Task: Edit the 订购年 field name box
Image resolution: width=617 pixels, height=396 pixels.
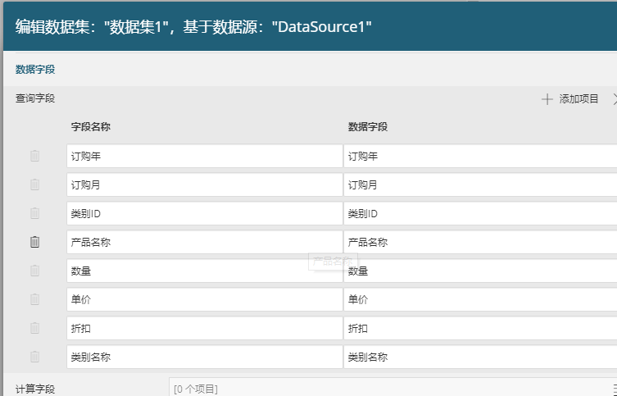Action: pos(204,156)
